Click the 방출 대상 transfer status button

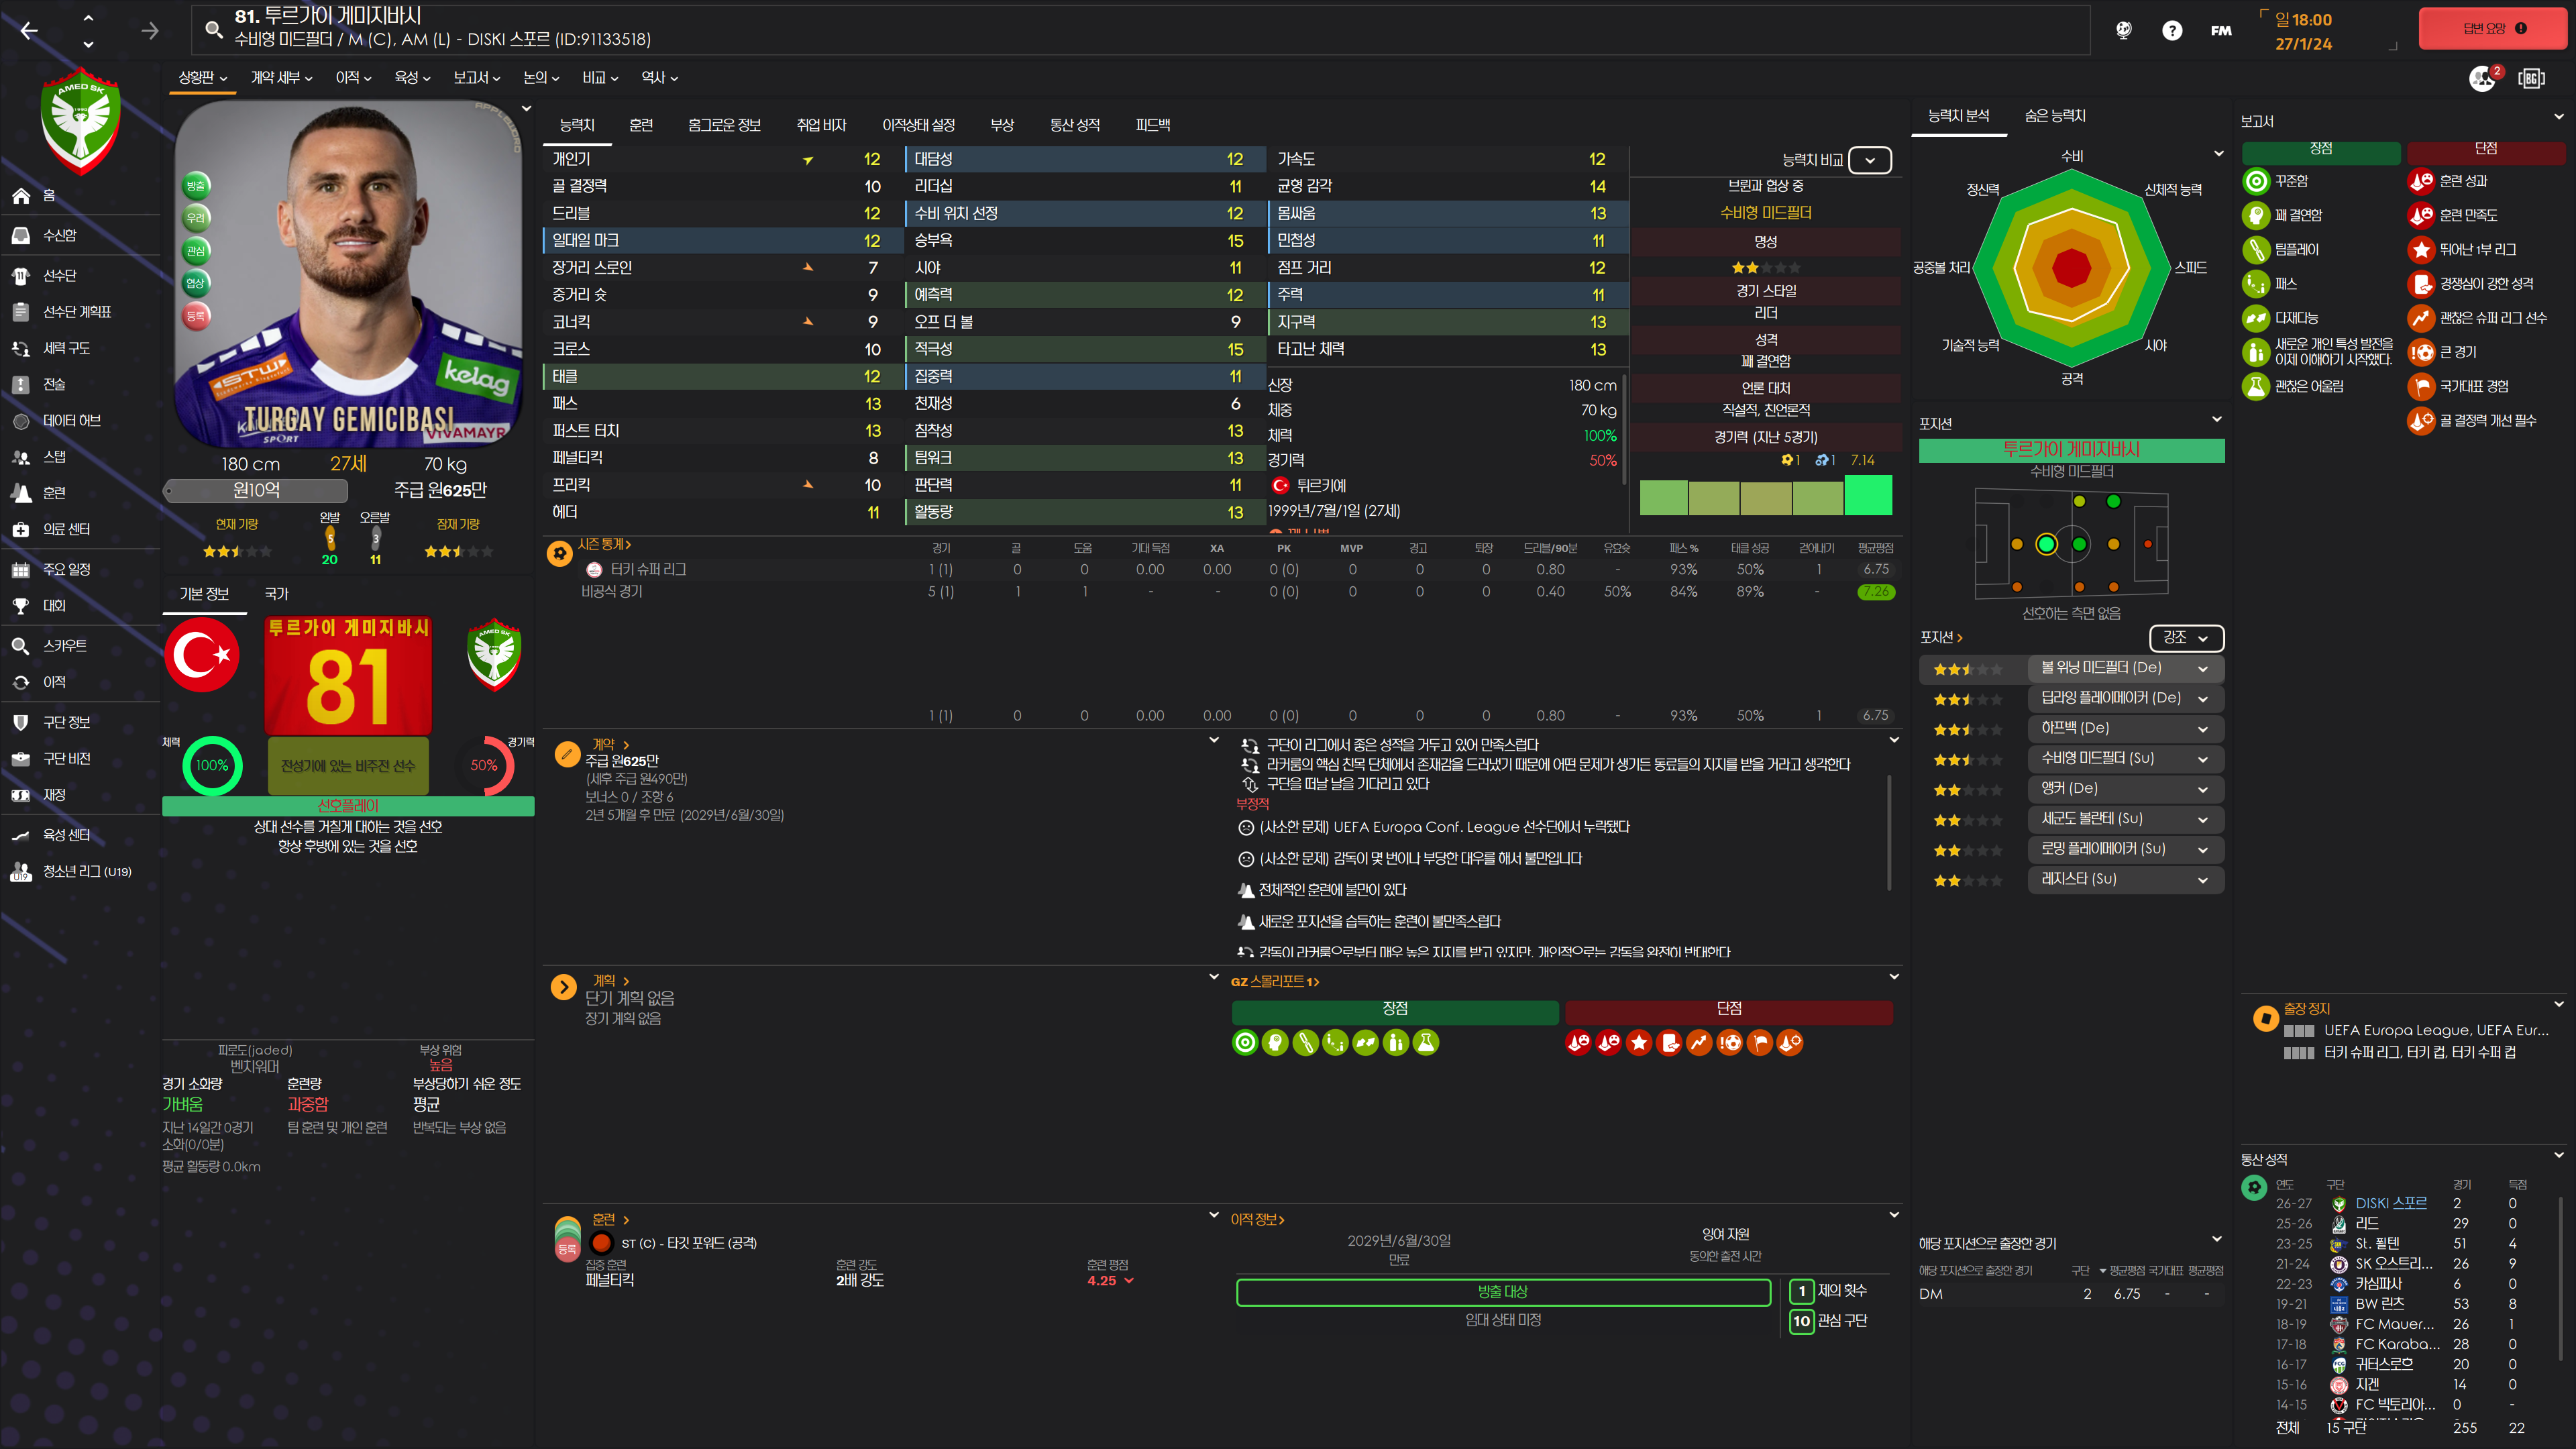[1502, 1292]
